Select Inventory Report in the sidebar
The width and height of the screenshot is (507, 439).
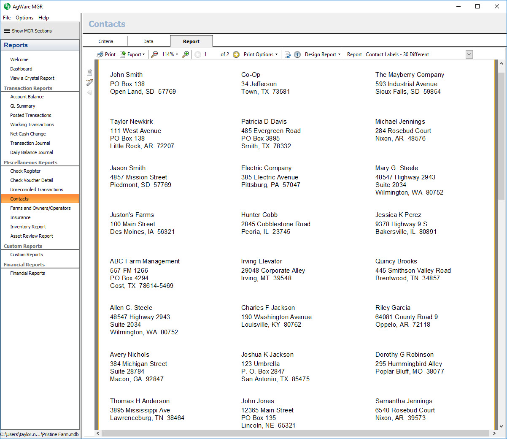point(28,227)
